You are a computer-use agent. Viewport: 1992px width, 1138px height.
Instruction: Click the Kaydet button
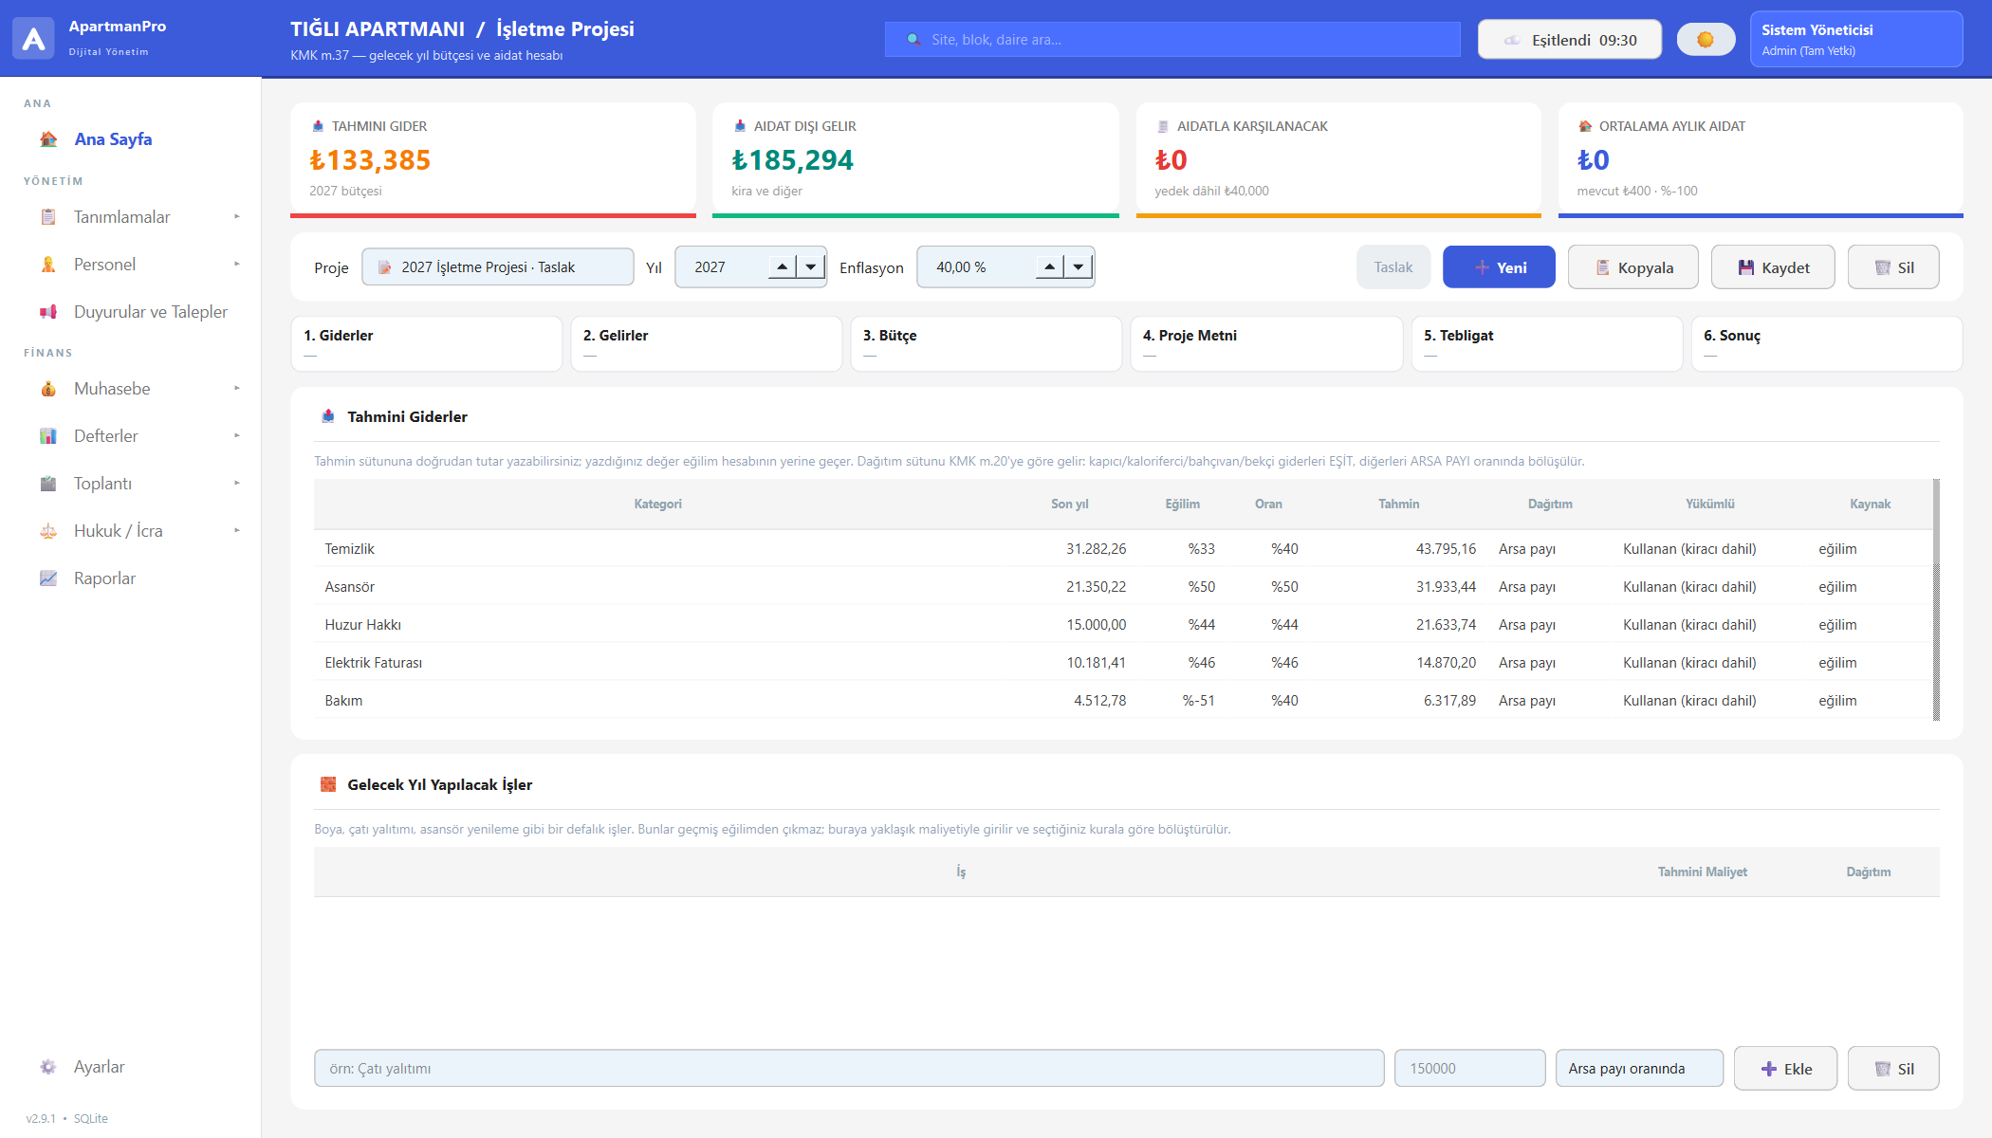(1773, 267)
